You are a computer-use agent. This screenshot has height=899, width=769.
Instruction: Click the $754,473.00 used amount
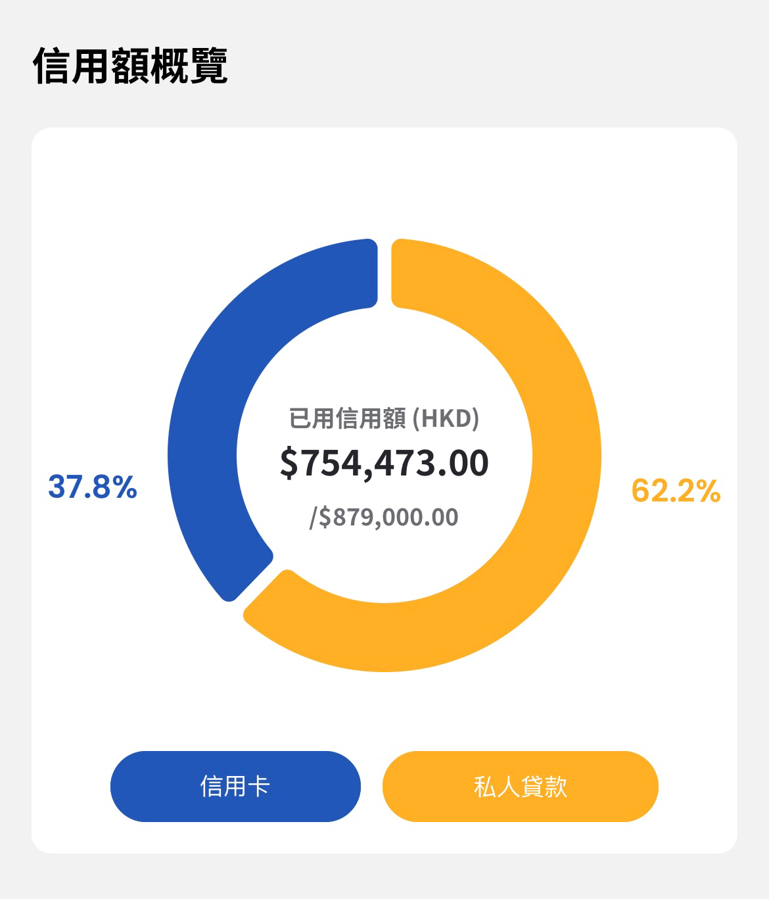click(x=384, y=462)
